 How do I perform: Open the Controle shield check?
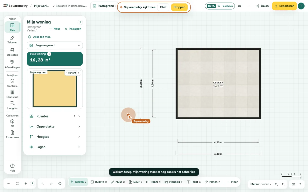(12, 83)
